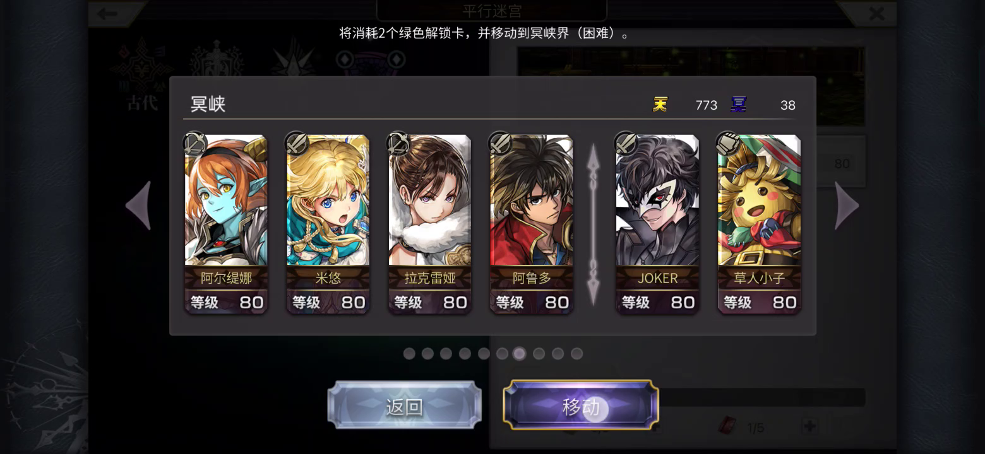Click the 返回 return button
Viewport: 985px width, 454px height.
[404, 405]
